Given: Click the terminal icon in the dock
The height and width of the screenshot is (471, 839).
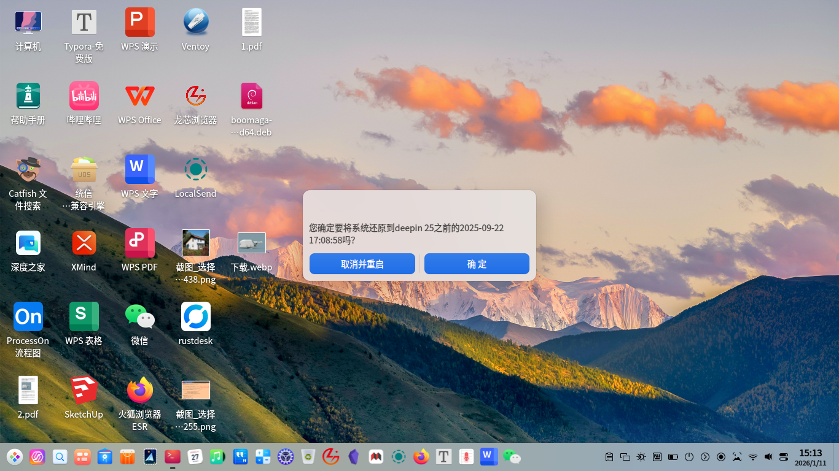Looking at the screenshot, I should point(173,457).
